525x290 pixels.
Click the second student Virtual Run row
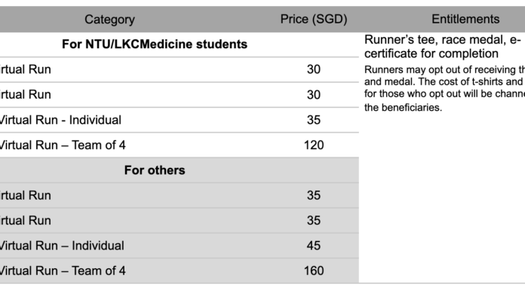[180, 95]
